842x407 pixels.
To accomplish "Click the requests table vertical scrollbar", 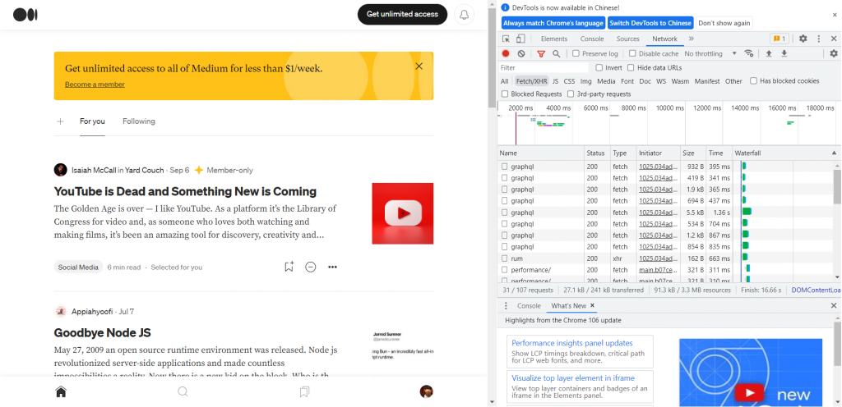I will point(837,220).
